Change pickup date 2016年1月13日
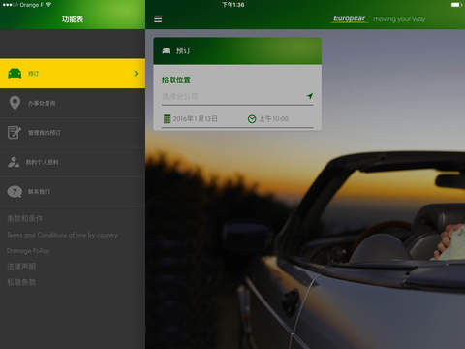Image resolution: width=465 pixels, height=349 pixels. pos(195,119)
